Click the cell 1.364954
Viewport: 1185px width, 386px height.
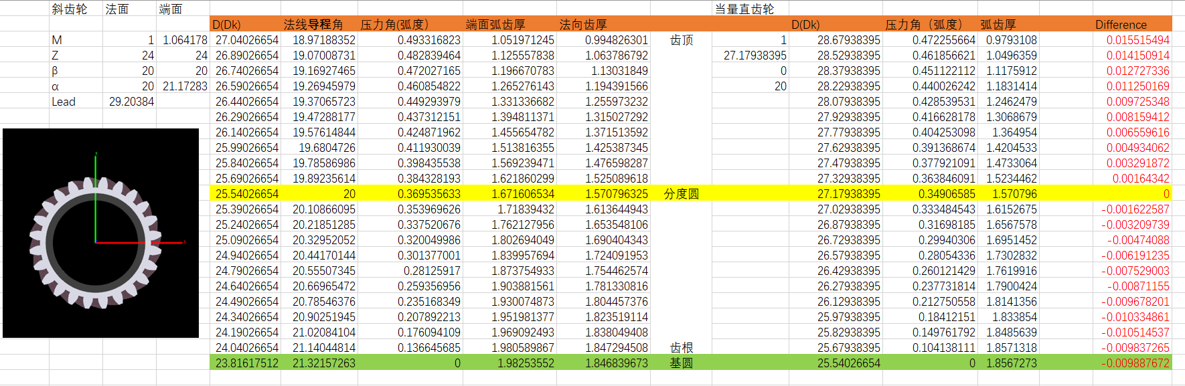(1014, 132)
